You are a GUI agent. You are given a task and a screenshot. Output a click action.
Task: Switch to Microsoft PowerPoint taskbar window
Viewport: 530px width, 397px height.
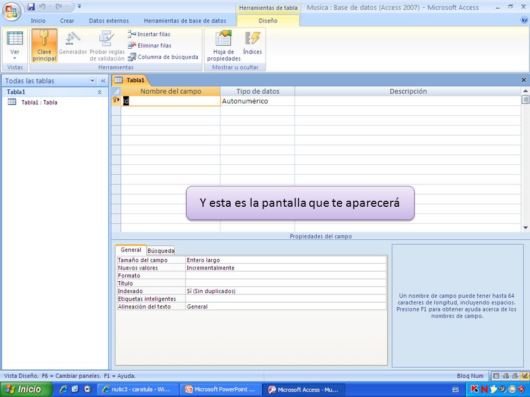[220, 389]
